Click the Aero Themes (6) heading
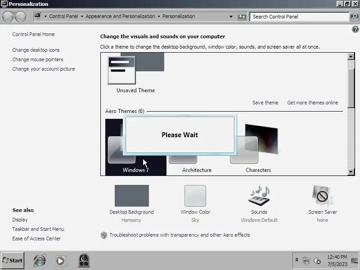 pos(125,111)
